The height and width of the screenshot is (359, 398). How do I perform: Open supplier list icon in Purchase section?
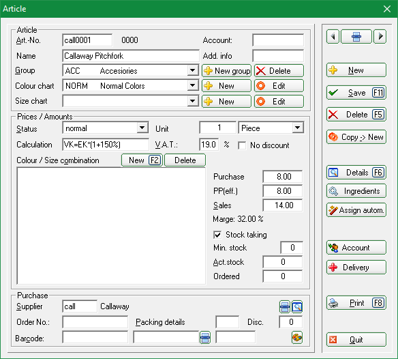point(285,306)
